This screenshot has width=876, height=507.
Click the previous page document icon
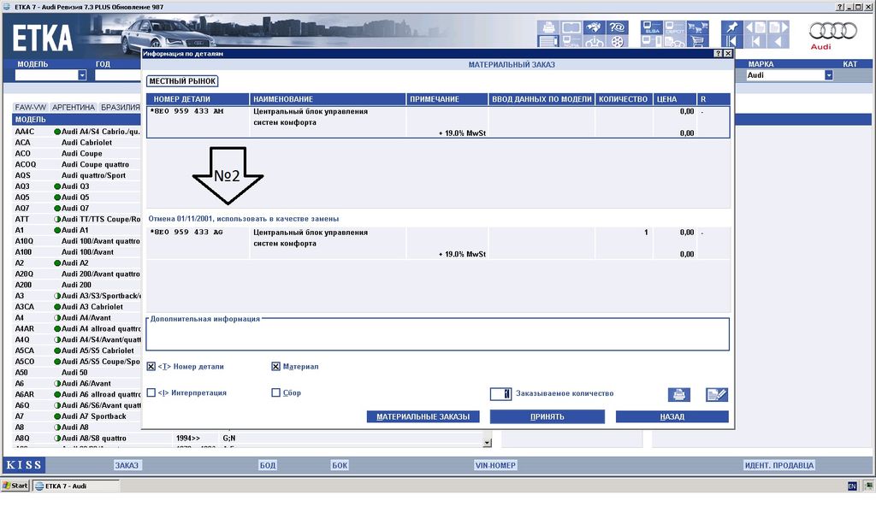[x=755, y=27]
